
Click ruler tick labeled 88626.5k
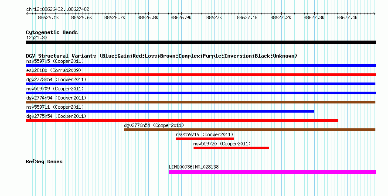click(x=49, y=17)
